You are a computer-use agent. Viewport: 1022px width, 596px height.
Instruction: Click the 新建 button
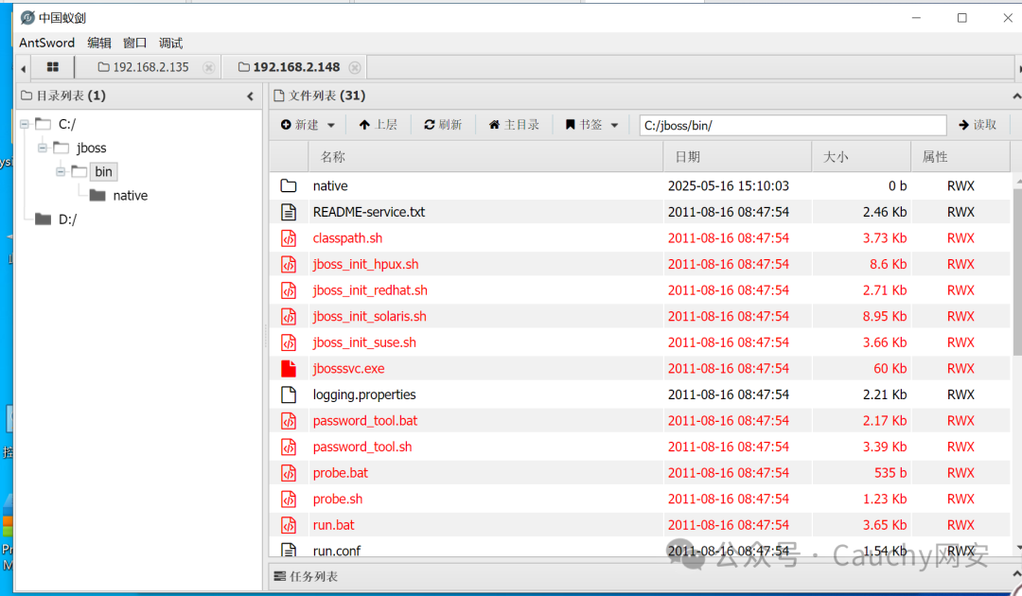point(300,125)
